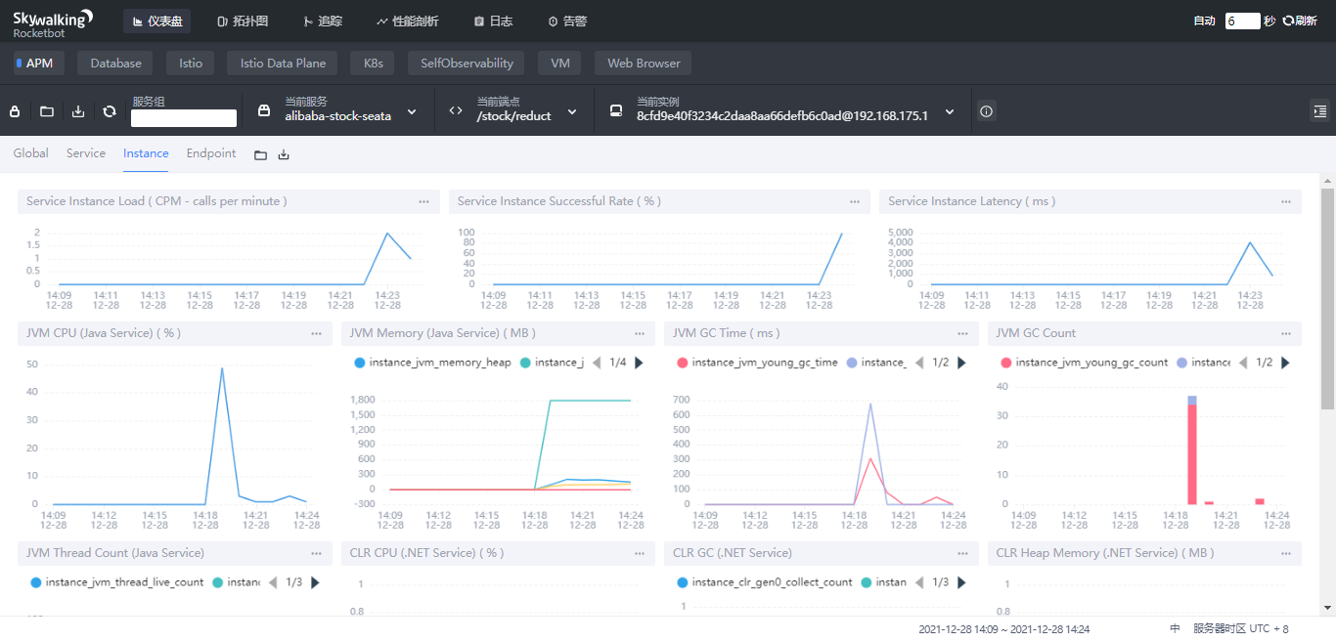Select the Database dashboard tab
This screenshot has height=642, width=1336.
[x=115, y=64]
